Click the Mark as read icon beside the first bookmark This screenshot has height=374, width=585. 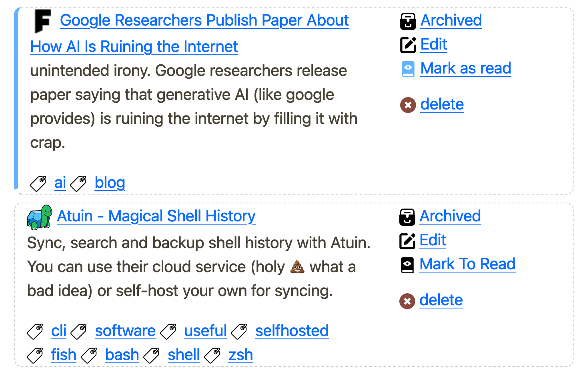[408, 69]
